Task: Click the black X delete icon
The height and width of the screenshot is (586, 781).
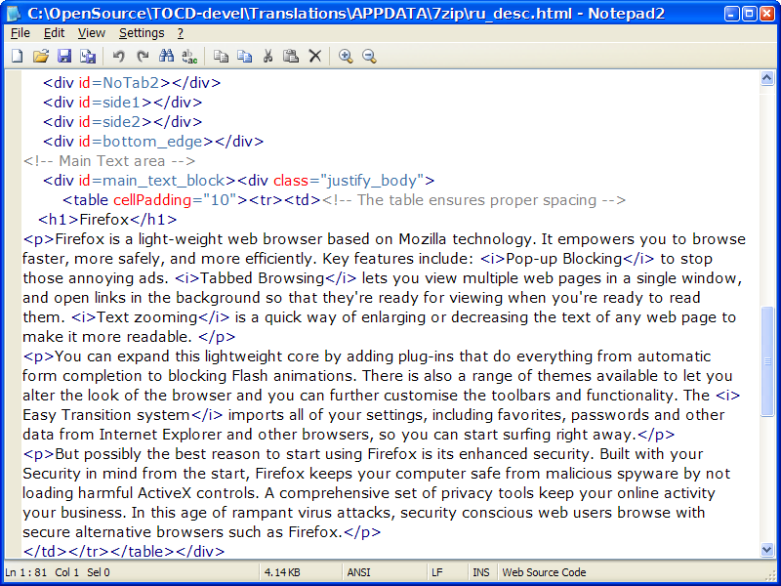Action: 314,56
